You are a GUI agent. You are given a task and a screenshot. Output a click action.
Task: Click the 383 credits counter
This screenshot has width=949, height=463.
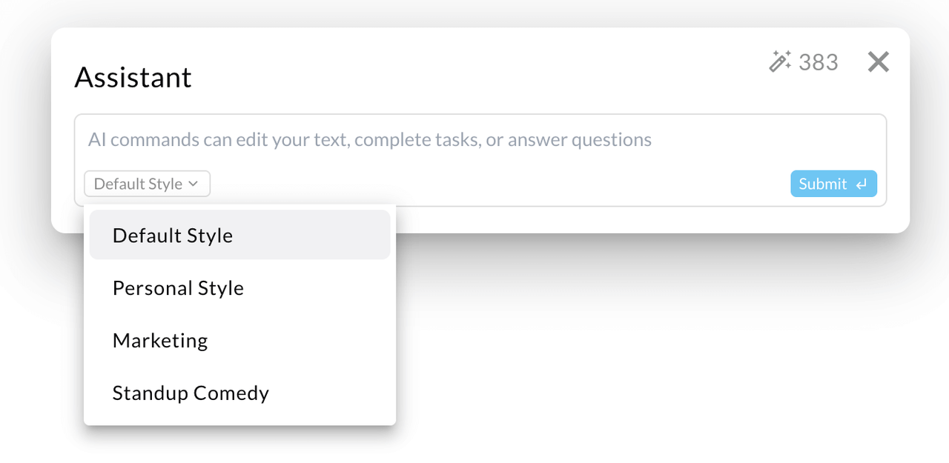[819, 62]
